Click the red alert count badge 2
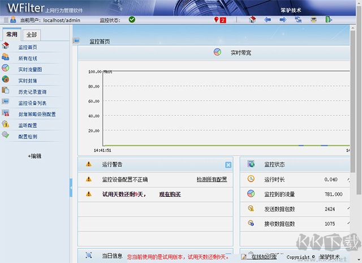The image size is (362, 263). tap(223, 20)
